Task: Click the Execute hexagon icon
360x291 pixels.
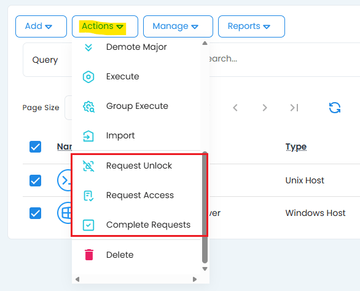Action: (x=88, y=77)
